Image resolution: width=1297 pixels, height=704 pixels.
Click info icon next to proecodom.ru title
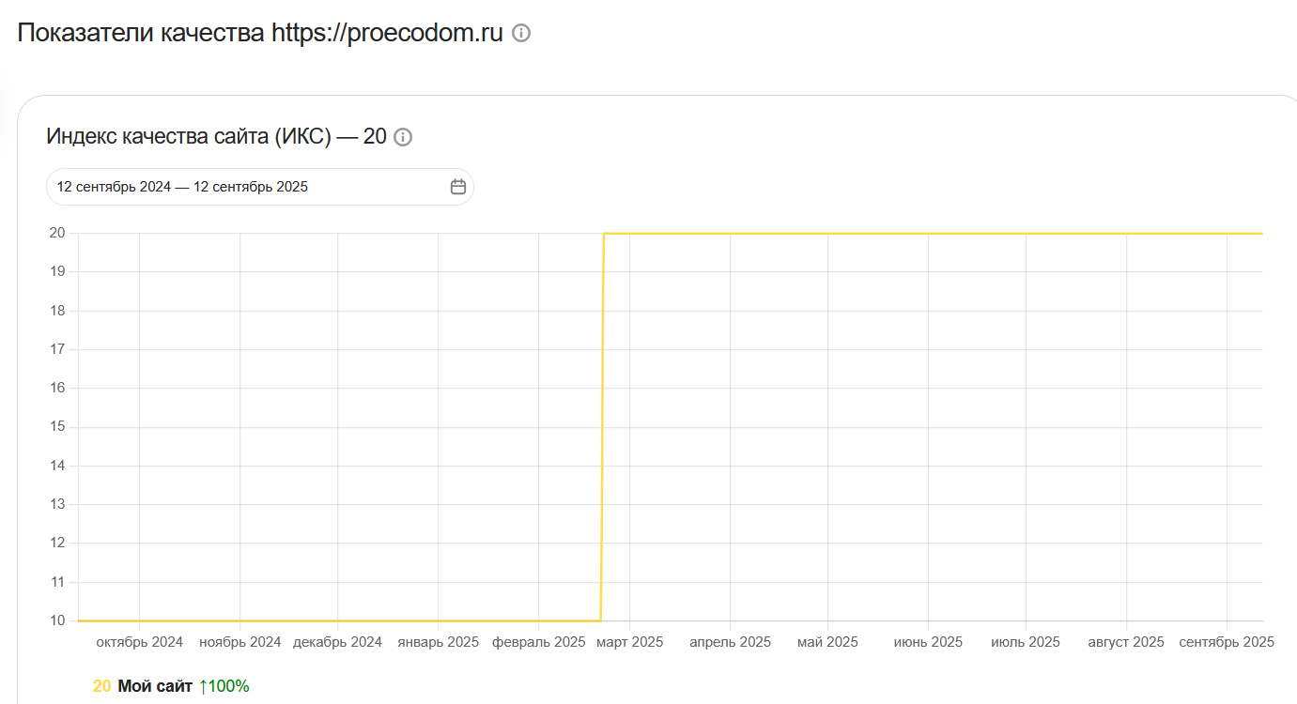(x=521, y=33)
